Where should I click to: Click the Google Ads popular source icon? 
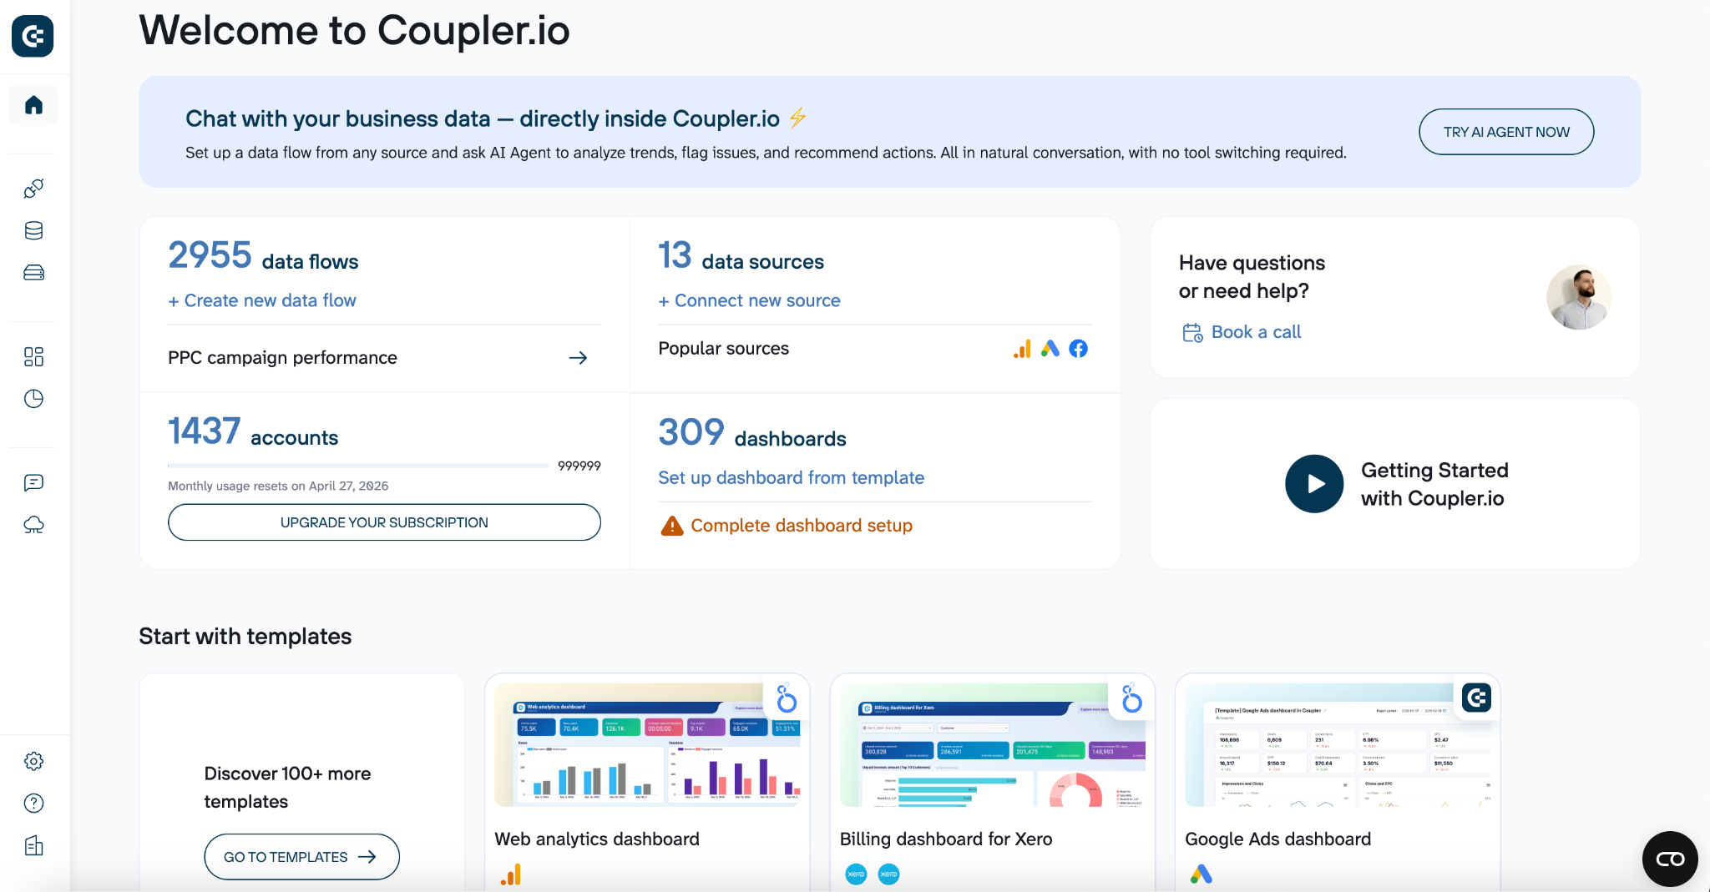pos(1050,349)
